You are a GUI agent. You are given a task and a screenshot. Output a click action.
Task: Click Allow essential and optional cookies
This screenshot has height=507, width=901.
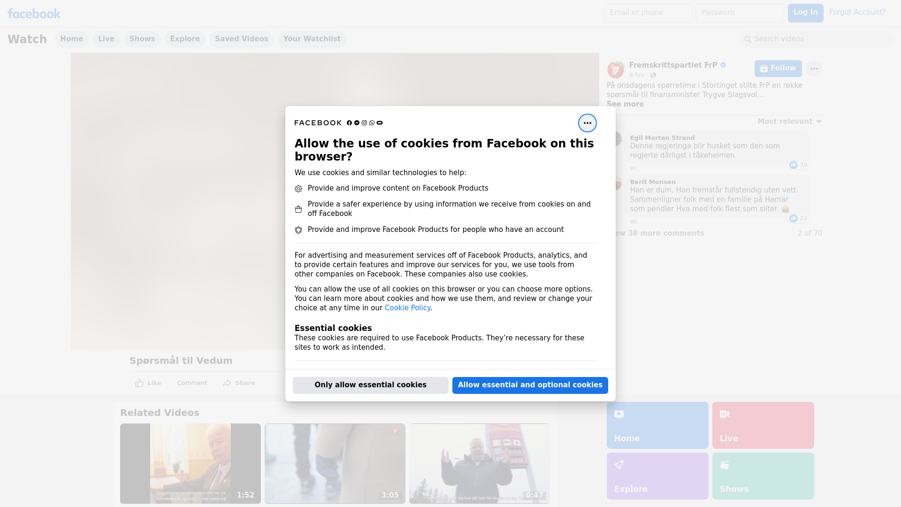point(530,385)
